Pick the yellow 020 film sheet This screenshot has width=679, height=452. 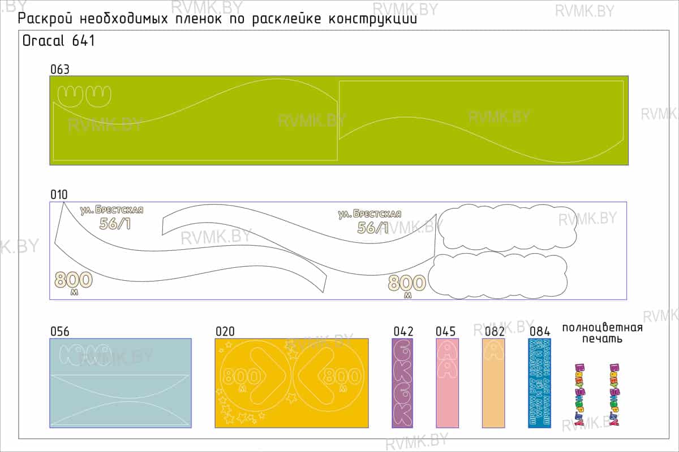point(291,383)
